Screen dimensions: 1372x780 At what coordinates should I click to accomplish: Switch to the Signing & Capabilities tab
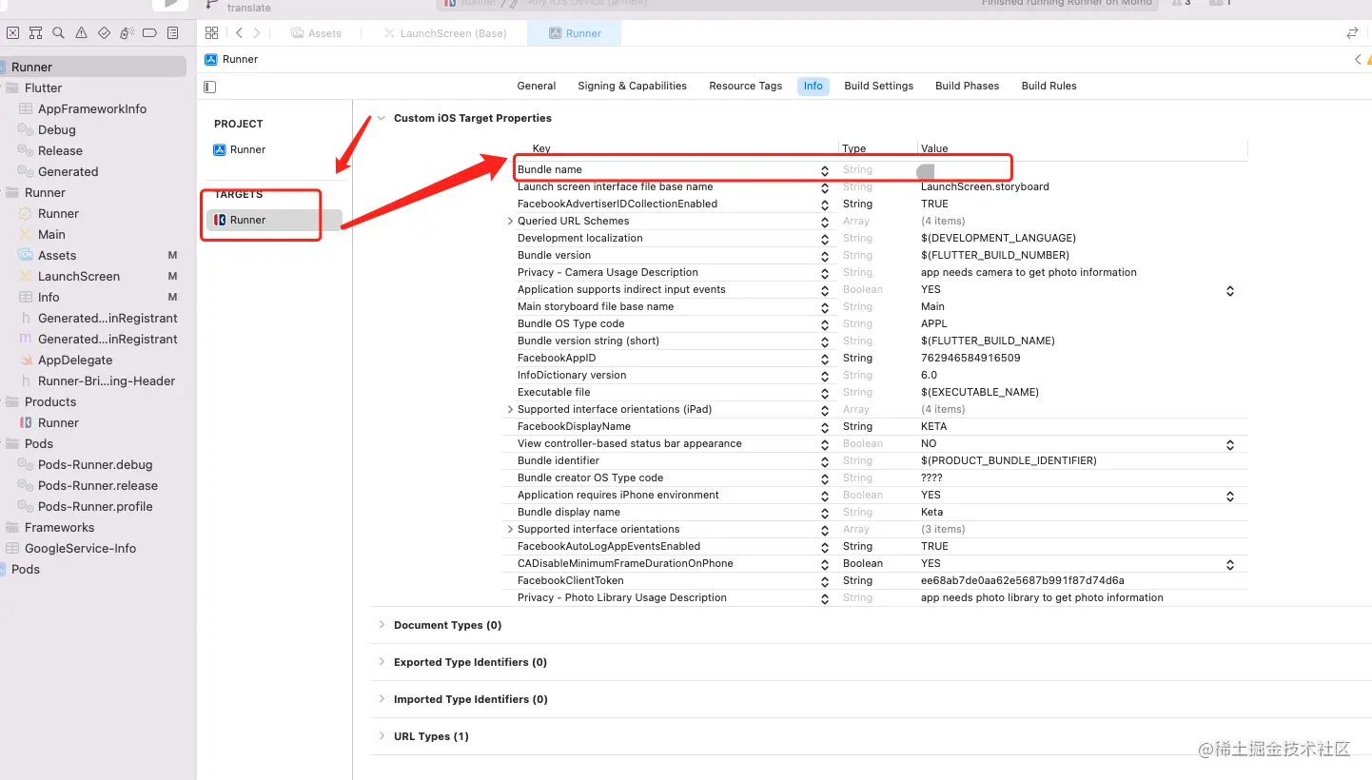(632, 86)
